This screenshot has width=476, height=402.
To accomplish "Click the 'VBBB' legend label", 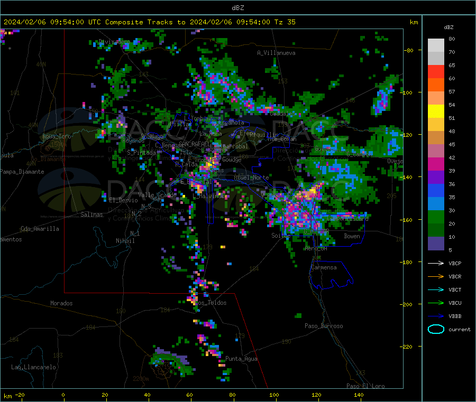I will 455,316.
